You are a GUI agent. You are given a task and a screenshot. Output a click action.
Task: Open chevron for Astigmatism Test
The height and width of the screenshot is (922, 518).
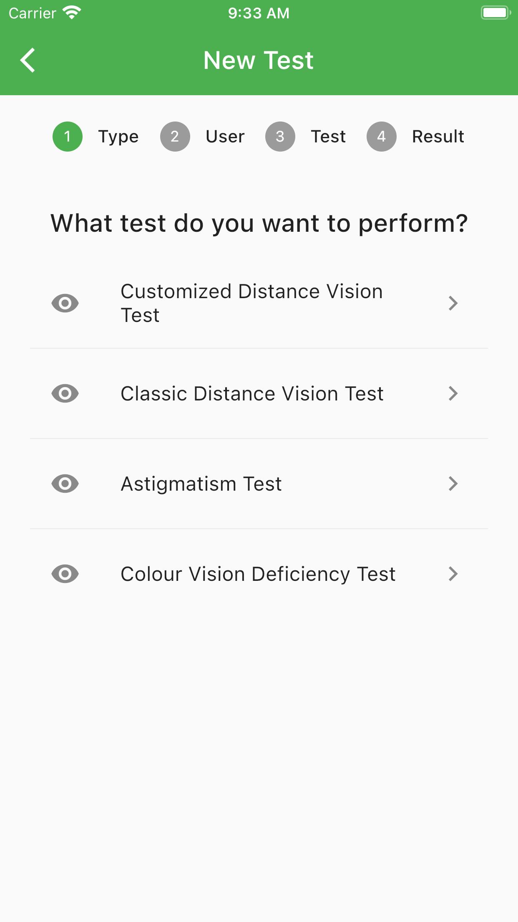pos(453,484)
